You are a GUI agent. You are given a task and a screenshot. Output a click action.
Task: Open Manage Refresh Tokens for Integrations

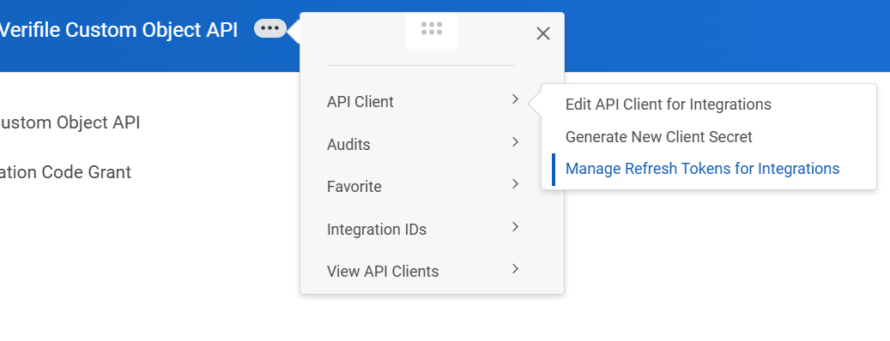702,169
